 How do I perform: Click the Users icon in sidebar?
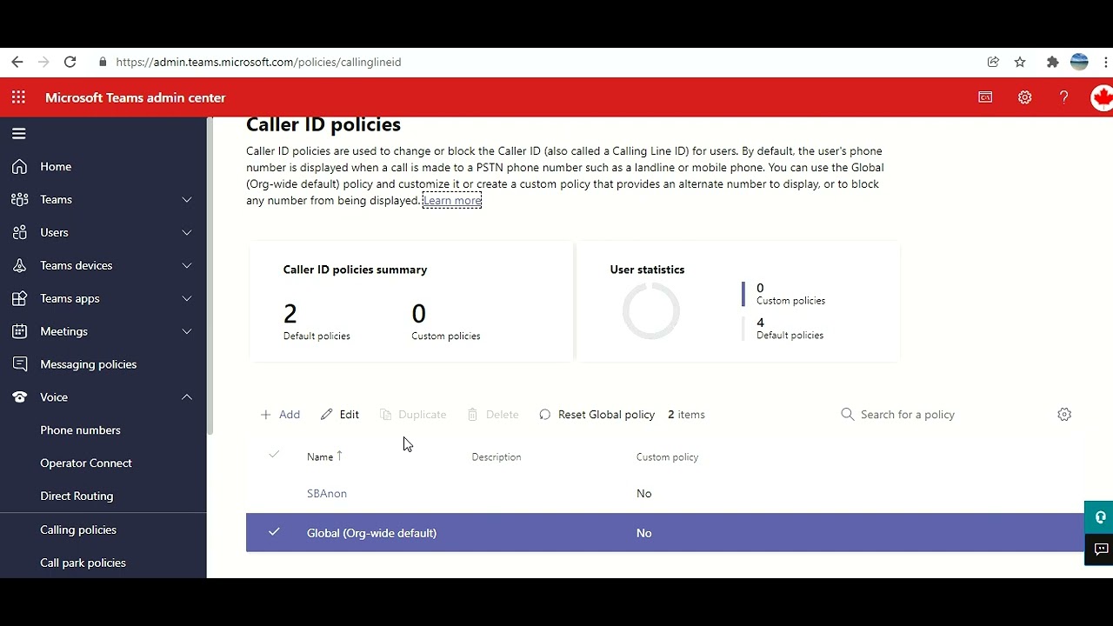tap(19, 232)
